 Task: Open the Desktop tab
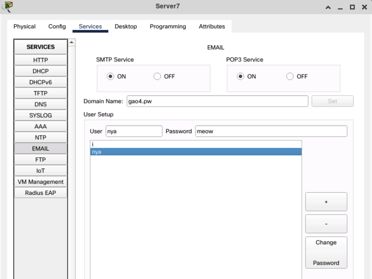[126, 26]
